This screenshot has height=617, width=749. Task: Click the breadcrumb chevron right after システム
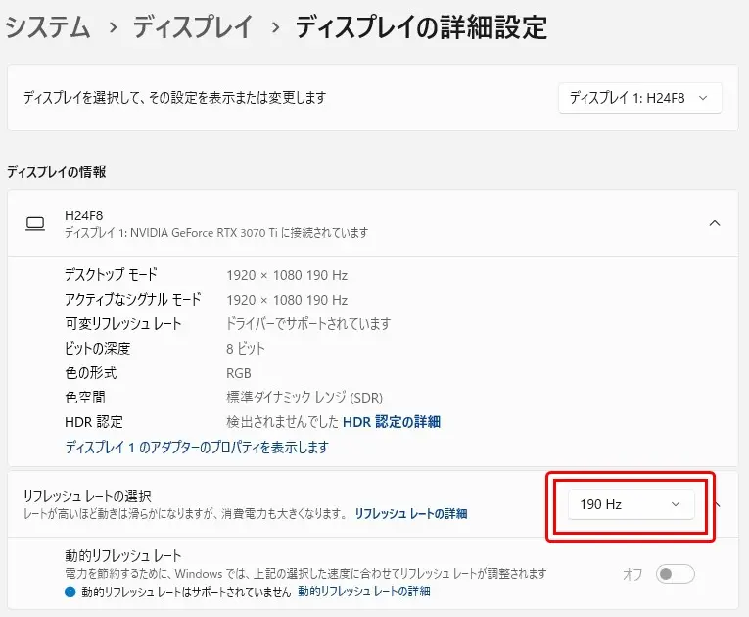113,28
